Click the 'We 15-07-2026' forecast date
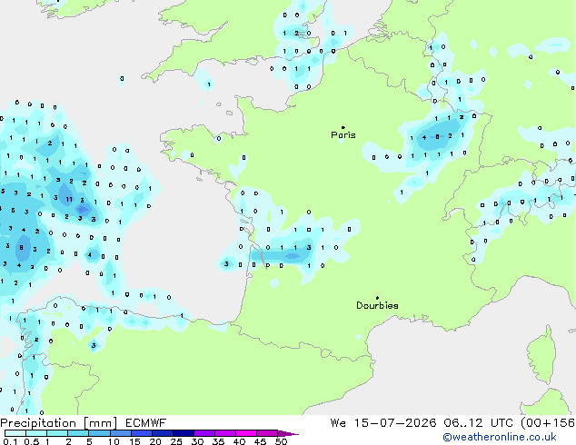The height and width of the screenshot is (445, 576). click(383, 423)
